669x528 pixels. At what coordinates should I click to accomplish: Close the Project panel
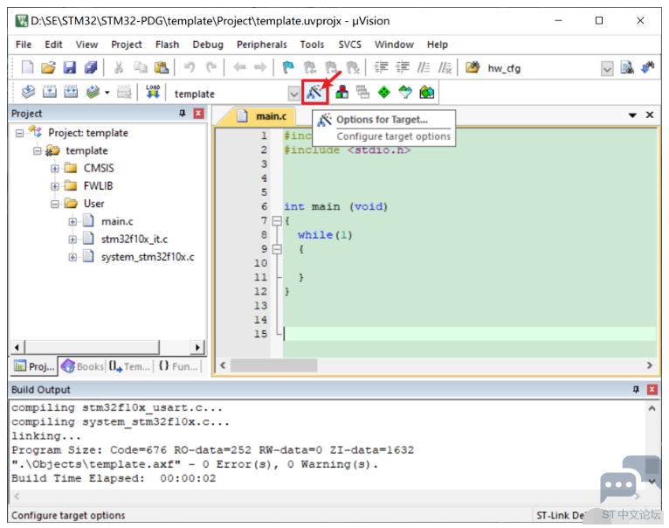[198, 113]
